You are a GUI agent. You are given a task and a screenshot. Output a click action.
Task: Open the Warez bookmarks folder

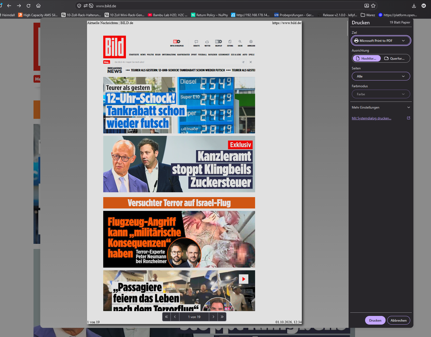[368, 15]
